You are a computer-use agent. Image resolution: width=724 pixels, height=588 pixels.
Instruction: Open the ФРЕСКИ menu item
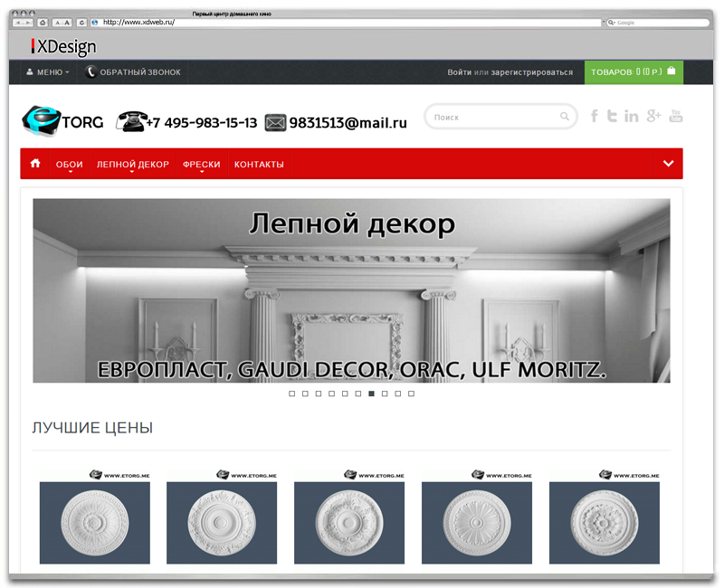coord(201,165)
